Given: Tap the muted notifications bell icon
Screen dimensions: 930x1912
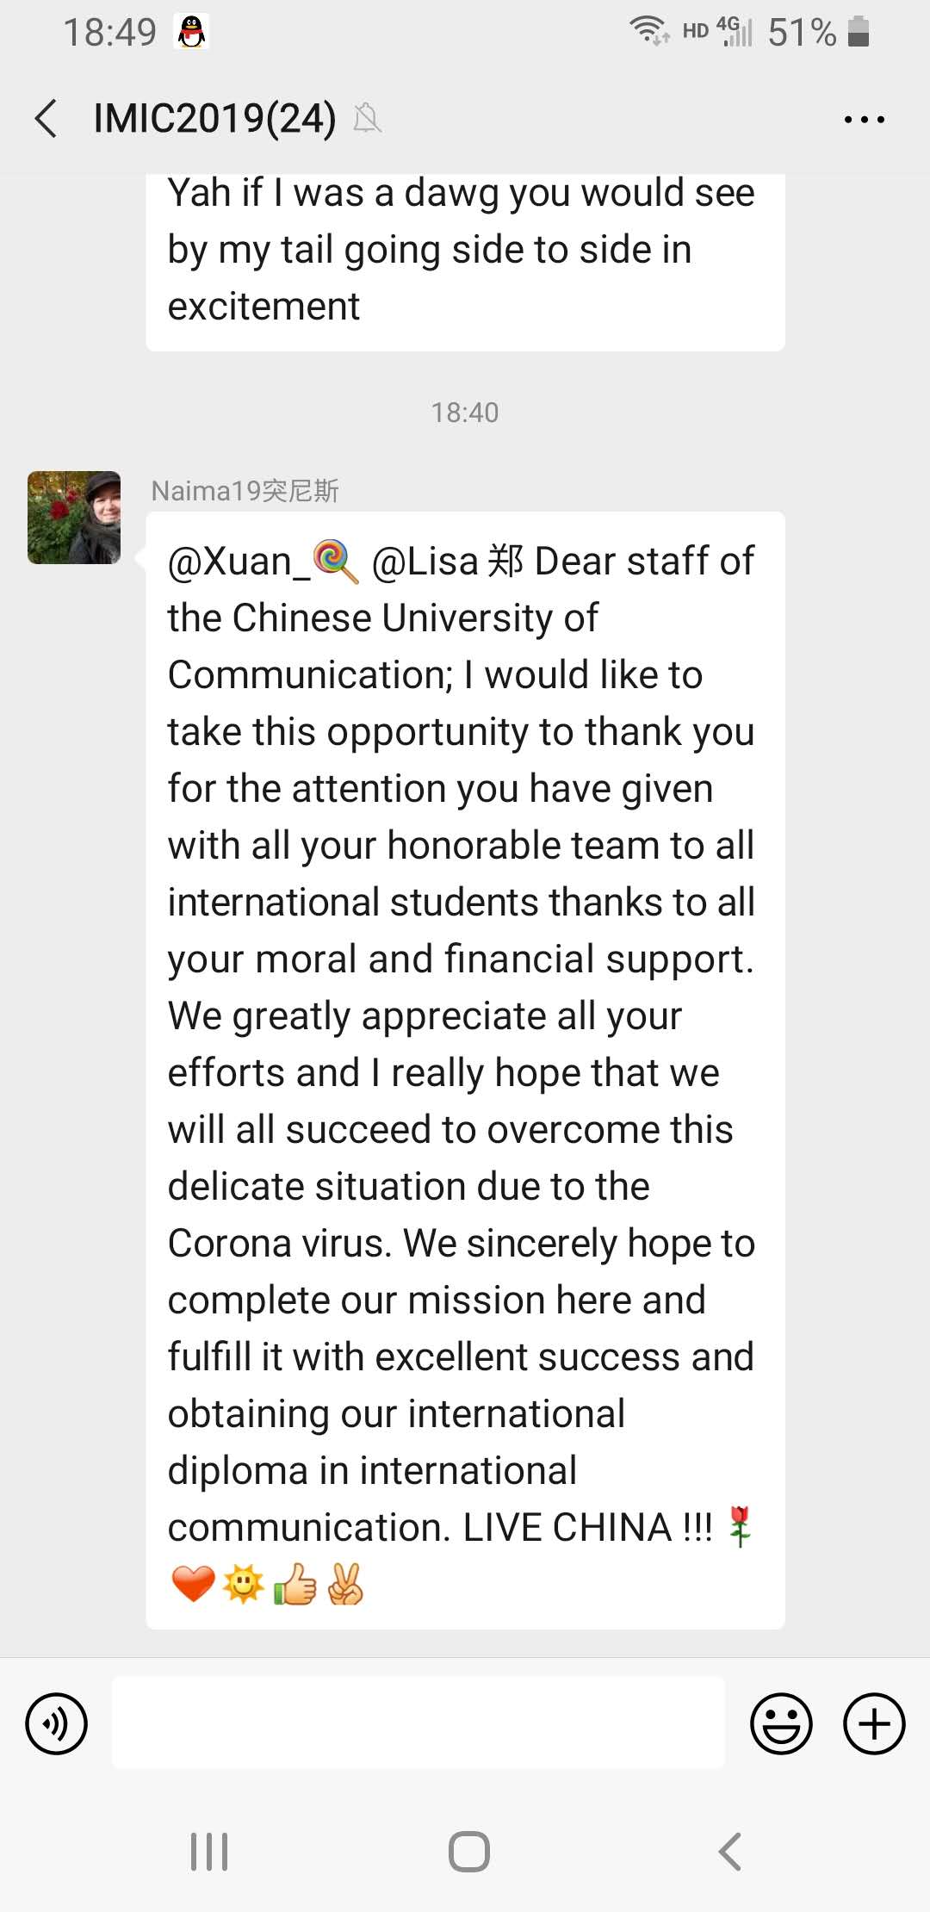Looking at the screenshot, I should pos(368,118).
